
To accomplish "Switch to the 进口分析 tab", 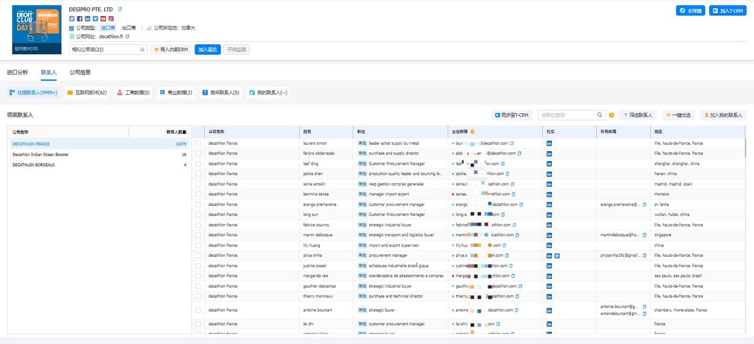I will pyautogui.click(x=17, y=72).
